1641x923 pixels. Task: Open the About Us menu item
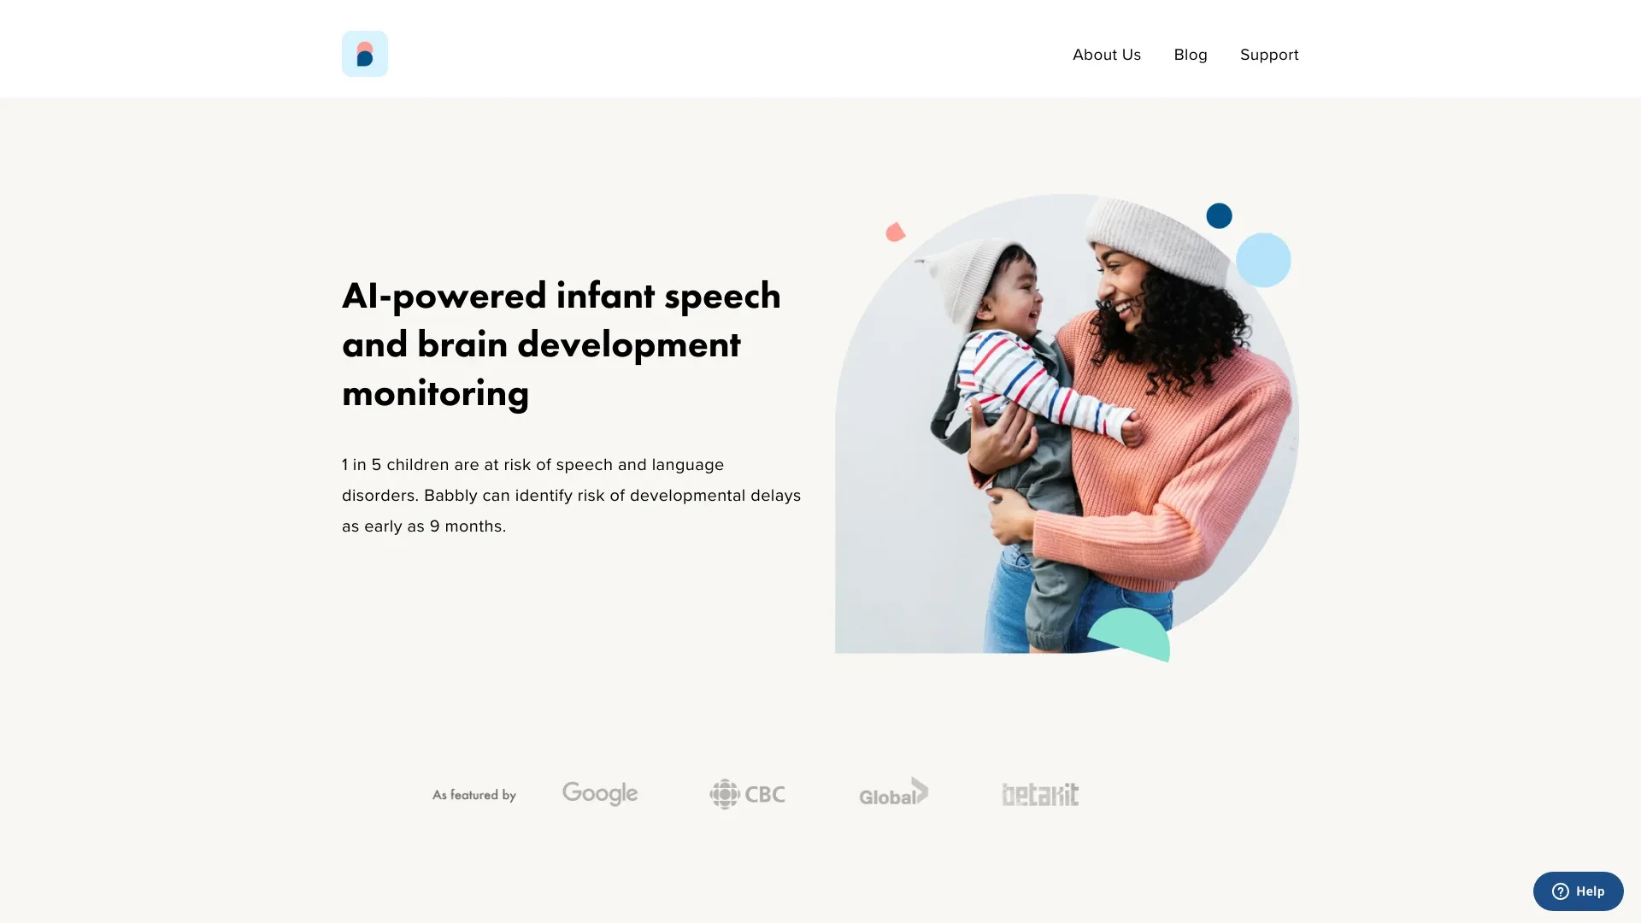click(x=1107, y=53)
